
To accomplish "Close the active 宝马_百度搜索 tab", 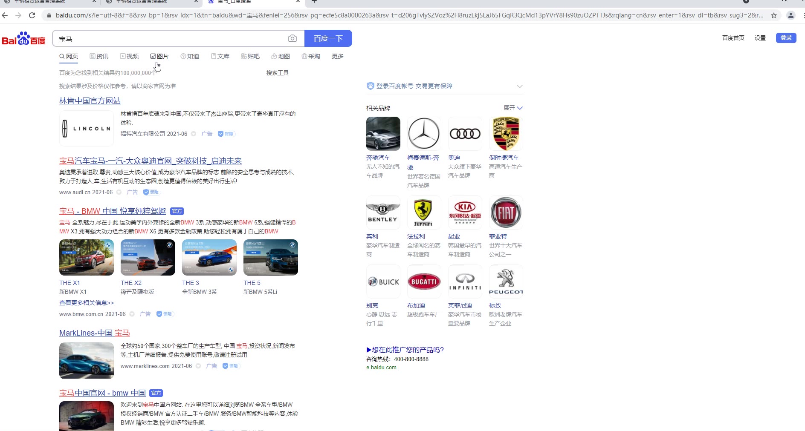I will coord(298,1).
